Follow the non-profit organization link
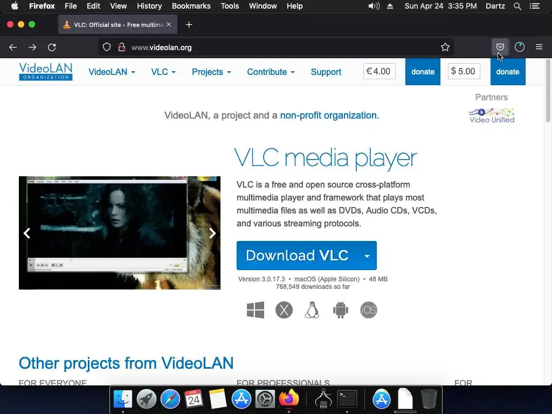The width and height of the screenshot is (552, 414). pos(328,115)
